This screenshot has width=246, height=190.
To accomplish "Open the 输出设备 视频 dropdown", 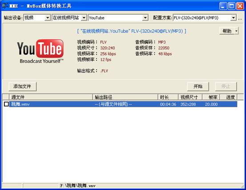I will (48, 18).
